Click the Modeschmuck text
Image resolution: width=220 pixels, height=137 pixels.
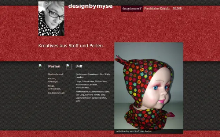coord(56,75)
